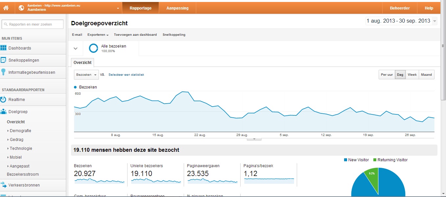Select the Dag granularity button

click(400, 75)
